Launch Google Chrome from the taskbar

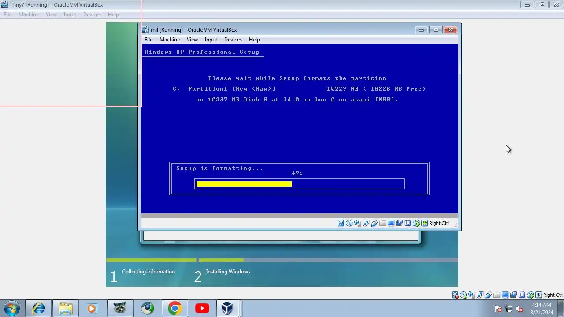175,308
